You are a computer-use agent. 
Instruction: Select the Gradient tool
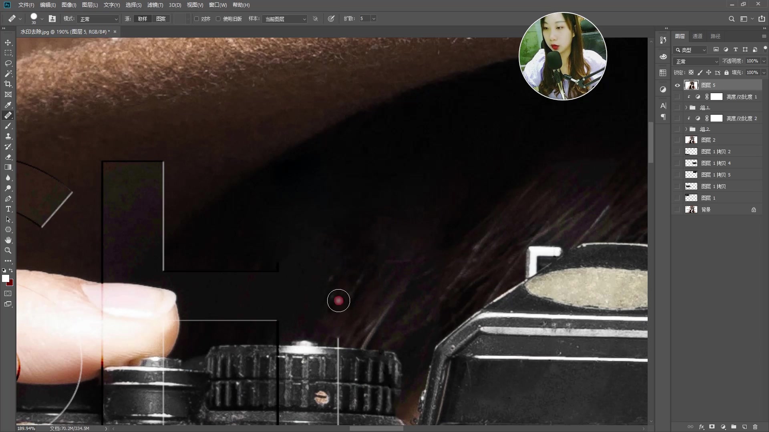(8, 167)
